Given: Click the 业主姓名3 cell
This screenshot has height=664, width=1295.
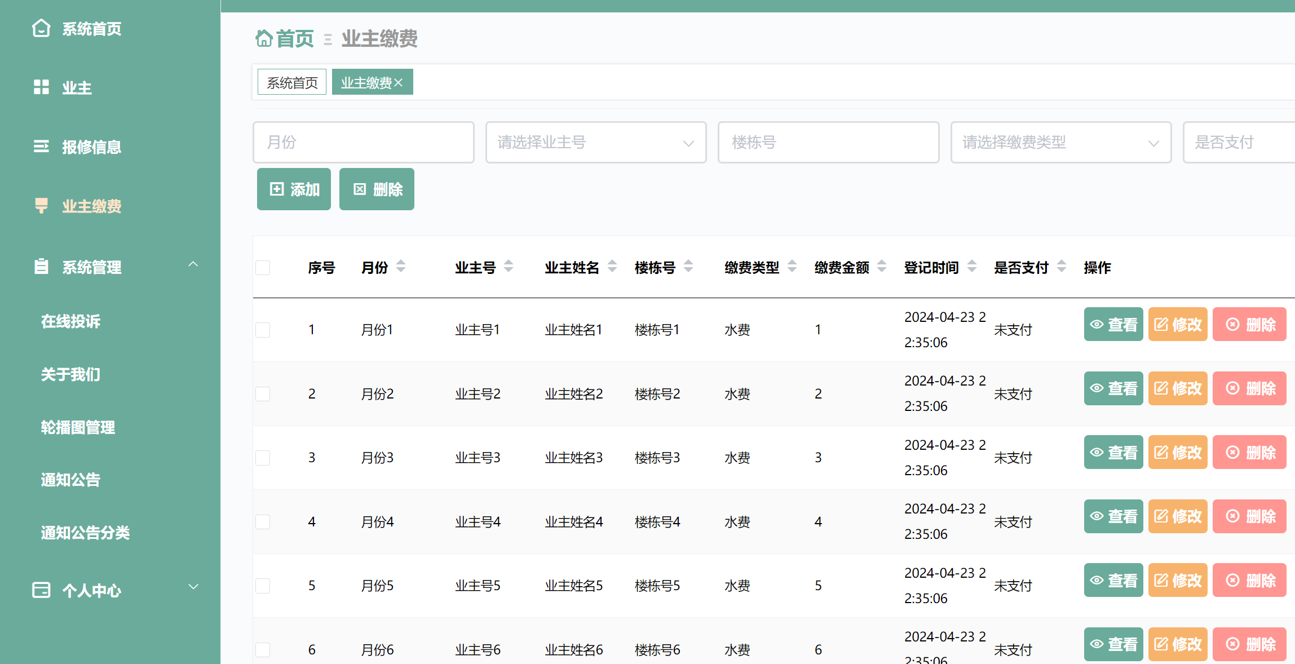Looking at the screenshot, I should 574,458.
